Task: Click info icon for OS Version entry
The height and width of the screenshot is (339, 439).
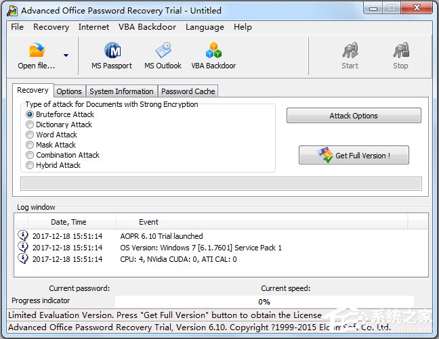Action: pos(22,247)
